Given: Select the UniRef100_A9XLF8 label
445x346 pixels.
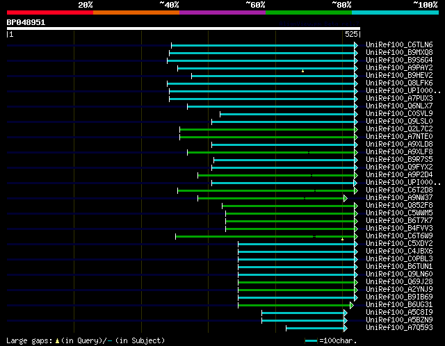Looking at the screenshot, I should [x=399, y=152].
